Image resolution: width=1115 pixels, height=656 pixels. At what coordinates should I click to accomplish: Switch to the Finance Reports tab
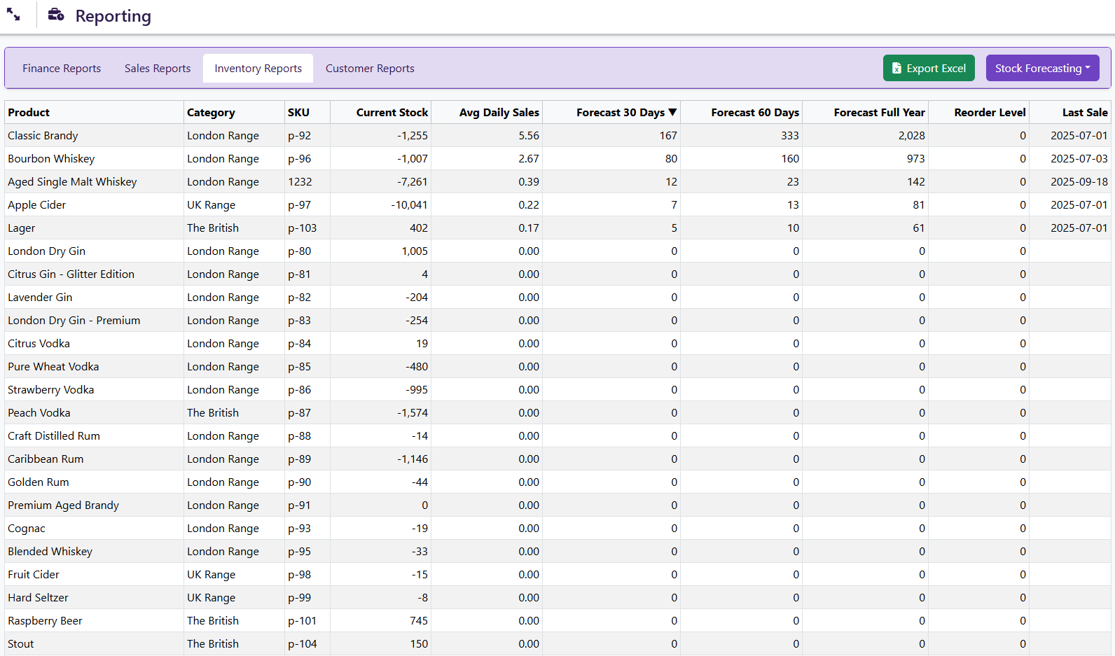[62, 69]
